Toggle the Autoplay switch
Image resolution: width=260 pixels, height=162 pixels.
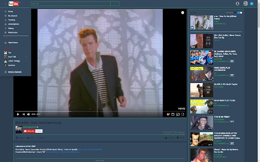[240, 13]
